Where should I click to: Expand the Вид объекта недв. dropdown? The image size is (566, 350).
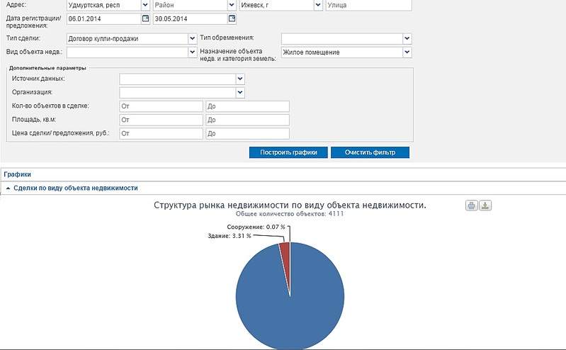tap(193, 52)
